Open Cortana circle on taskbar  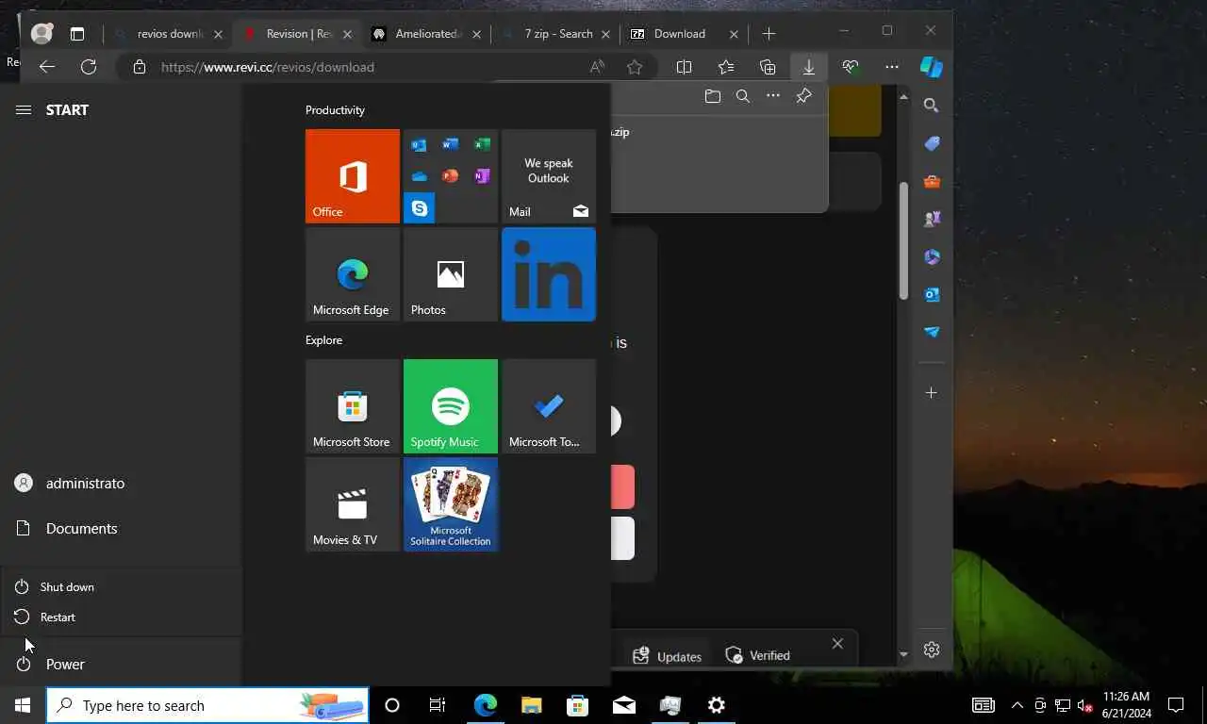[x=392, y=705]
